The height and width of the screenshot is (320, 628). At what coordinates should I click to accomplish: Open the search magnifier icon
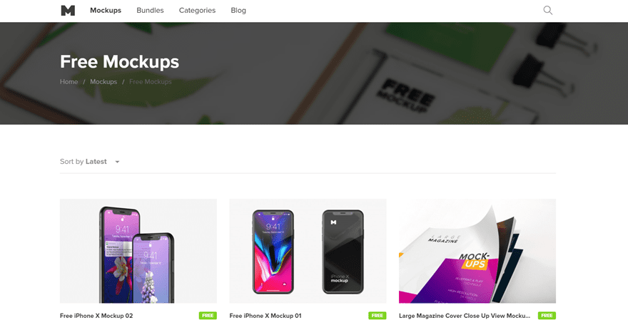click(x=547, y=11)
